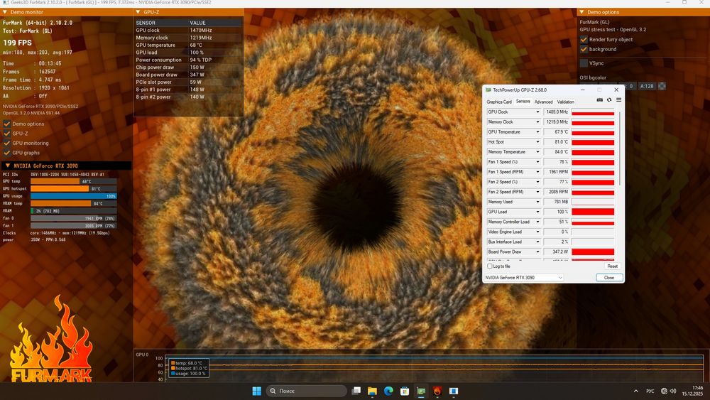Click the Hot Spot value 81.0 °C
The image size is (710, 400).
pyautogui.click(x=556, y=142)
